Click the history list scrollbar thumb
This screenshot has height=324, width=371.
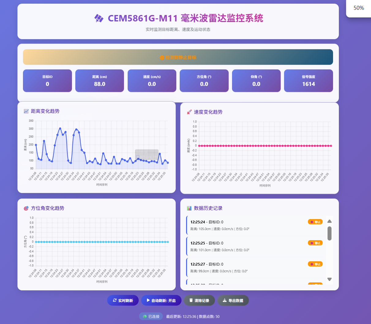tap(329, 233)
